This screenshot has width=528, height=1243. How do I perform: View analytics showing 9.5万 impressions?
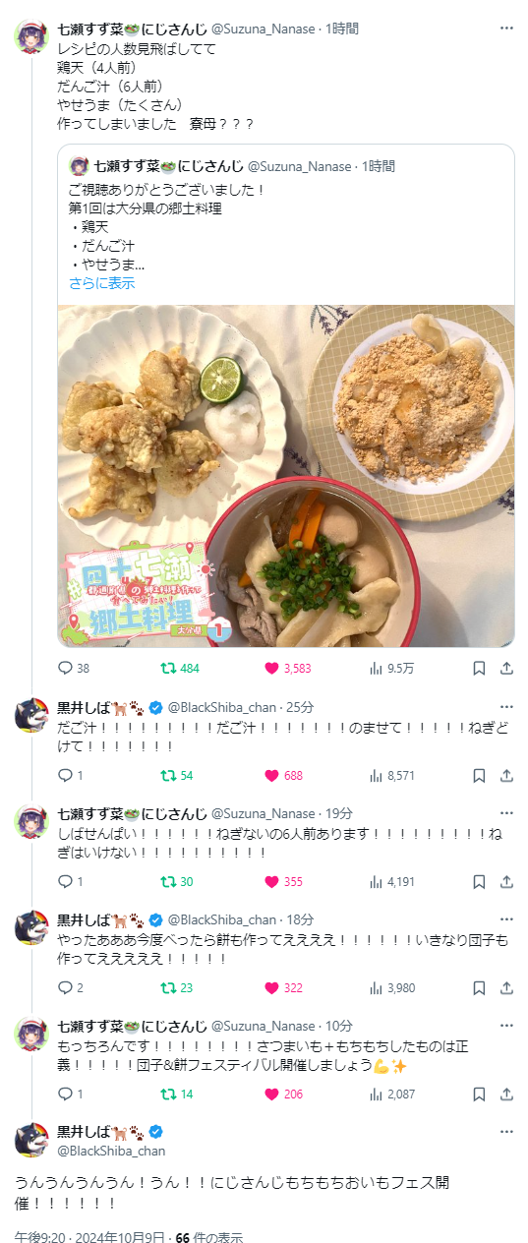pos(391,669)
